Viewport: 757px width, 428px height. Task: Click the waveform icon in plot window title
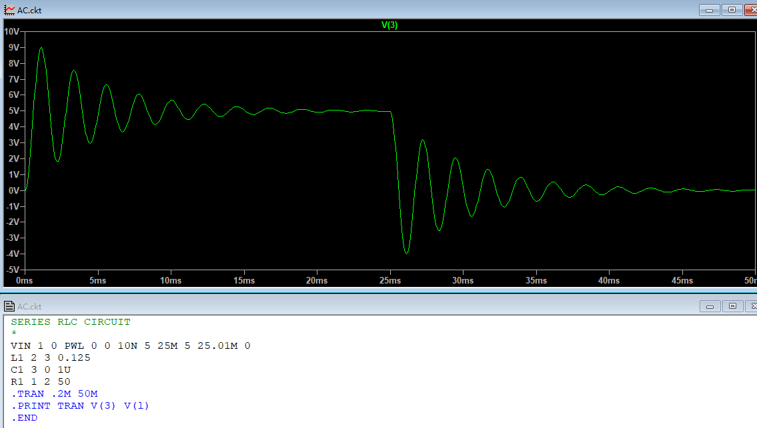[9, 10]
